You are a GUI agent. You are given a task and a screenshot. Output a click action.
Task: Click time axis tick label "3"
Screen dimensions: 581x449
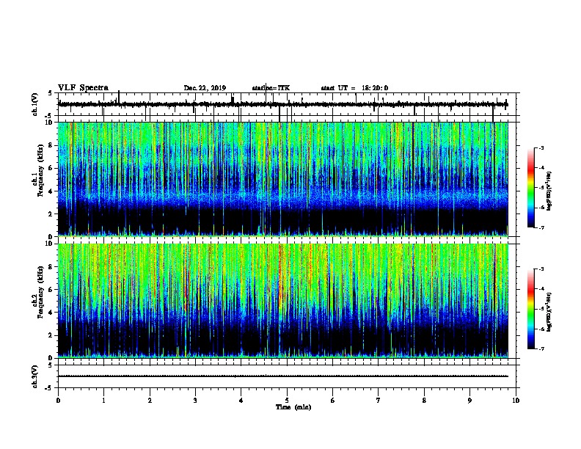click(195, 401)
